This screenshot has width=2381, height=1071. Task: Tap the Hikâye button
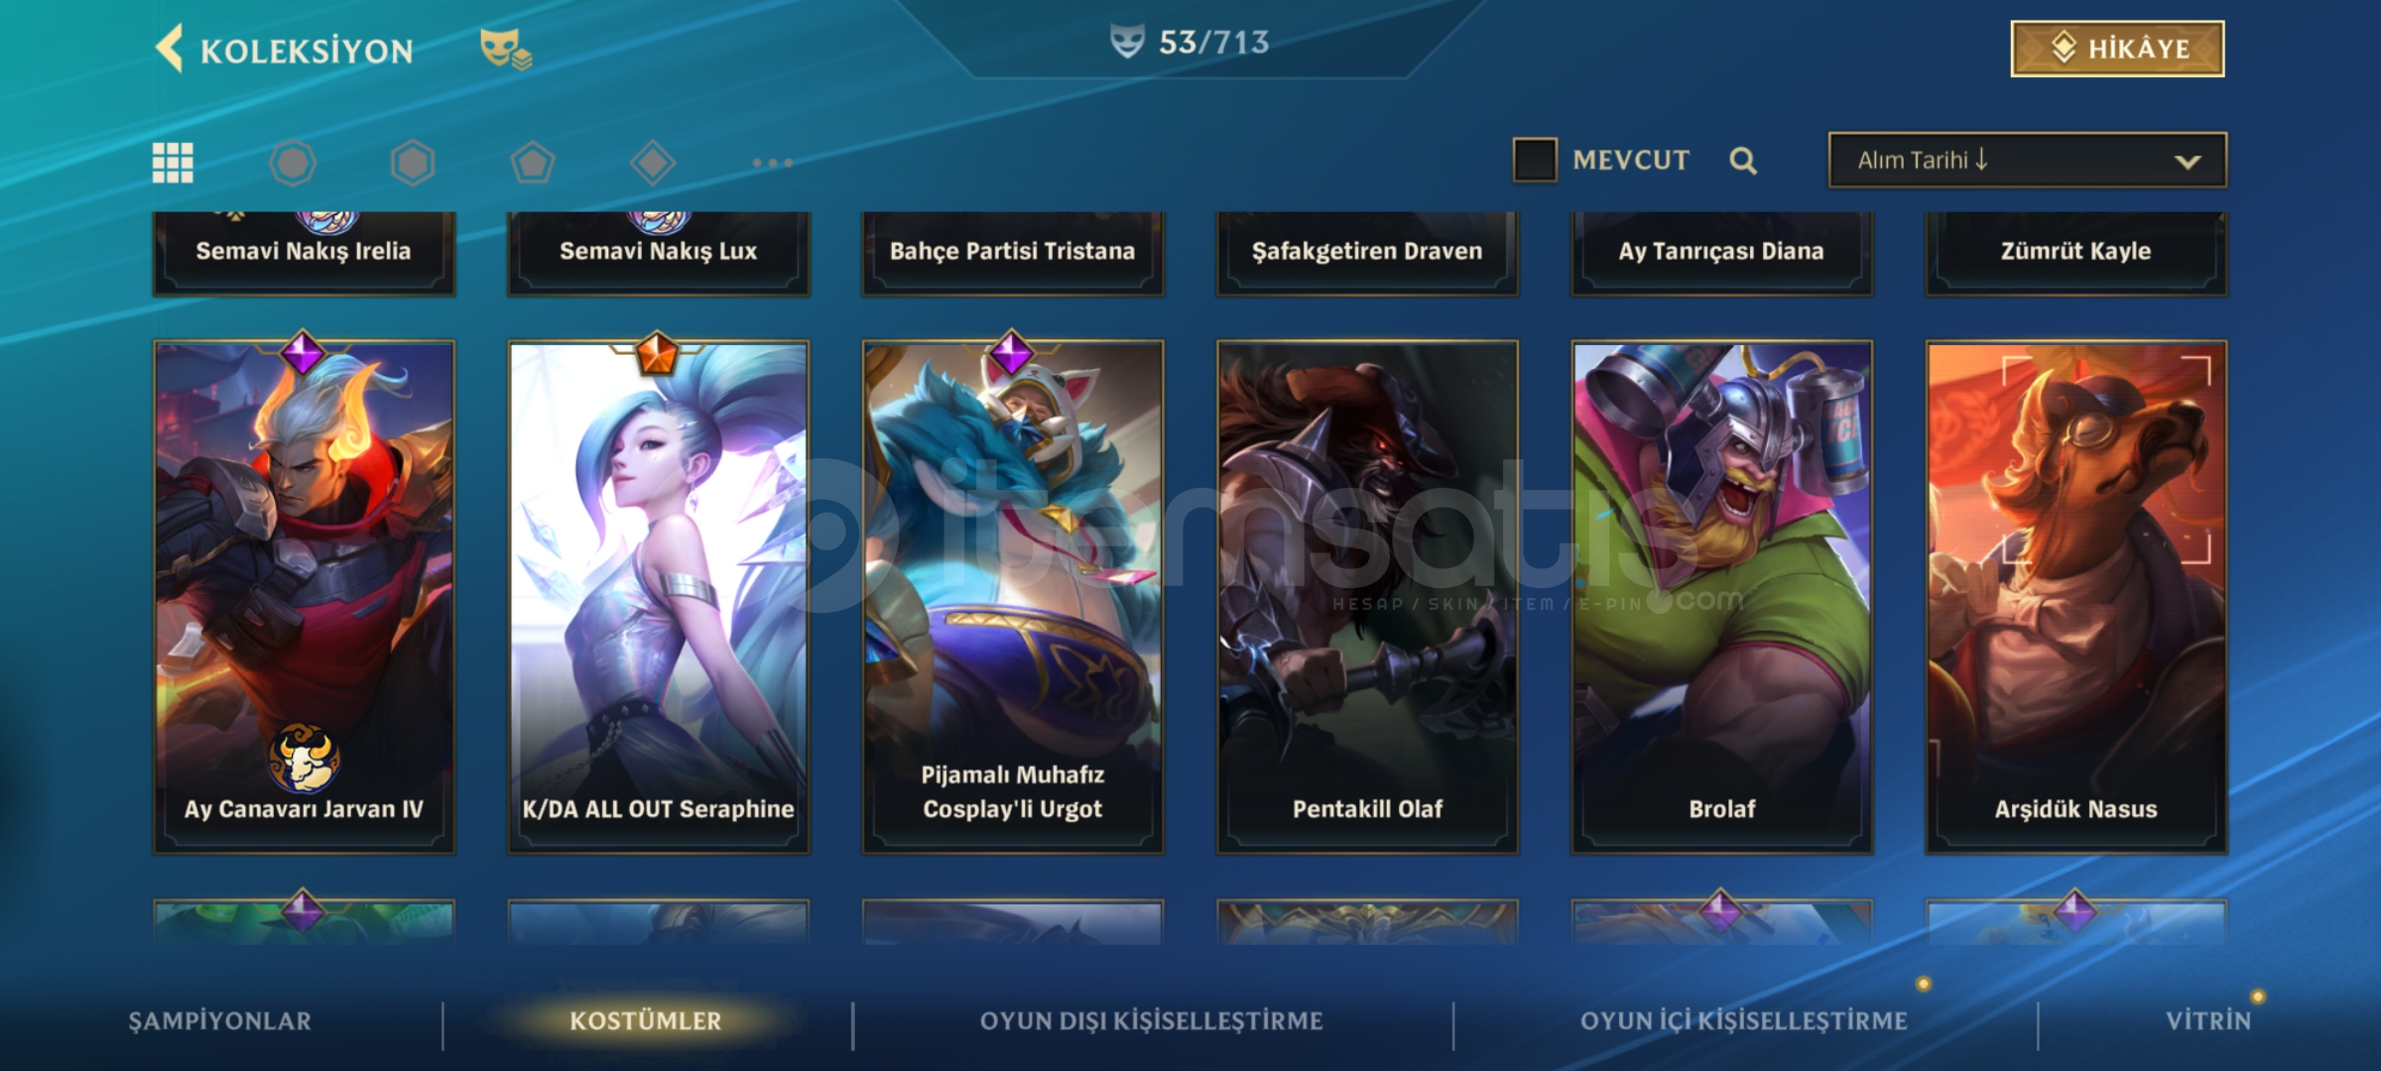pyautogui.click(x=2118, y=49)
